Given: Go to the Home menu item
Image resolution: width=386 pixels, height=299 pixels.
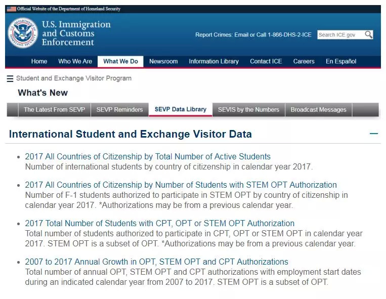Looking at the screenshot, I should [39, 62].
